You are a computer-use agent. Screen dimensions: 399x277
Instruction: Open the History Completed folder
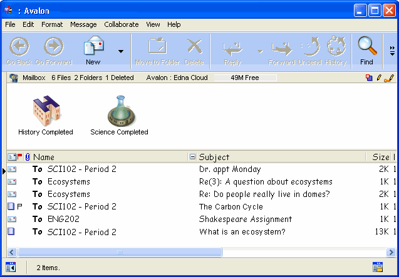(x=46, y=111)
